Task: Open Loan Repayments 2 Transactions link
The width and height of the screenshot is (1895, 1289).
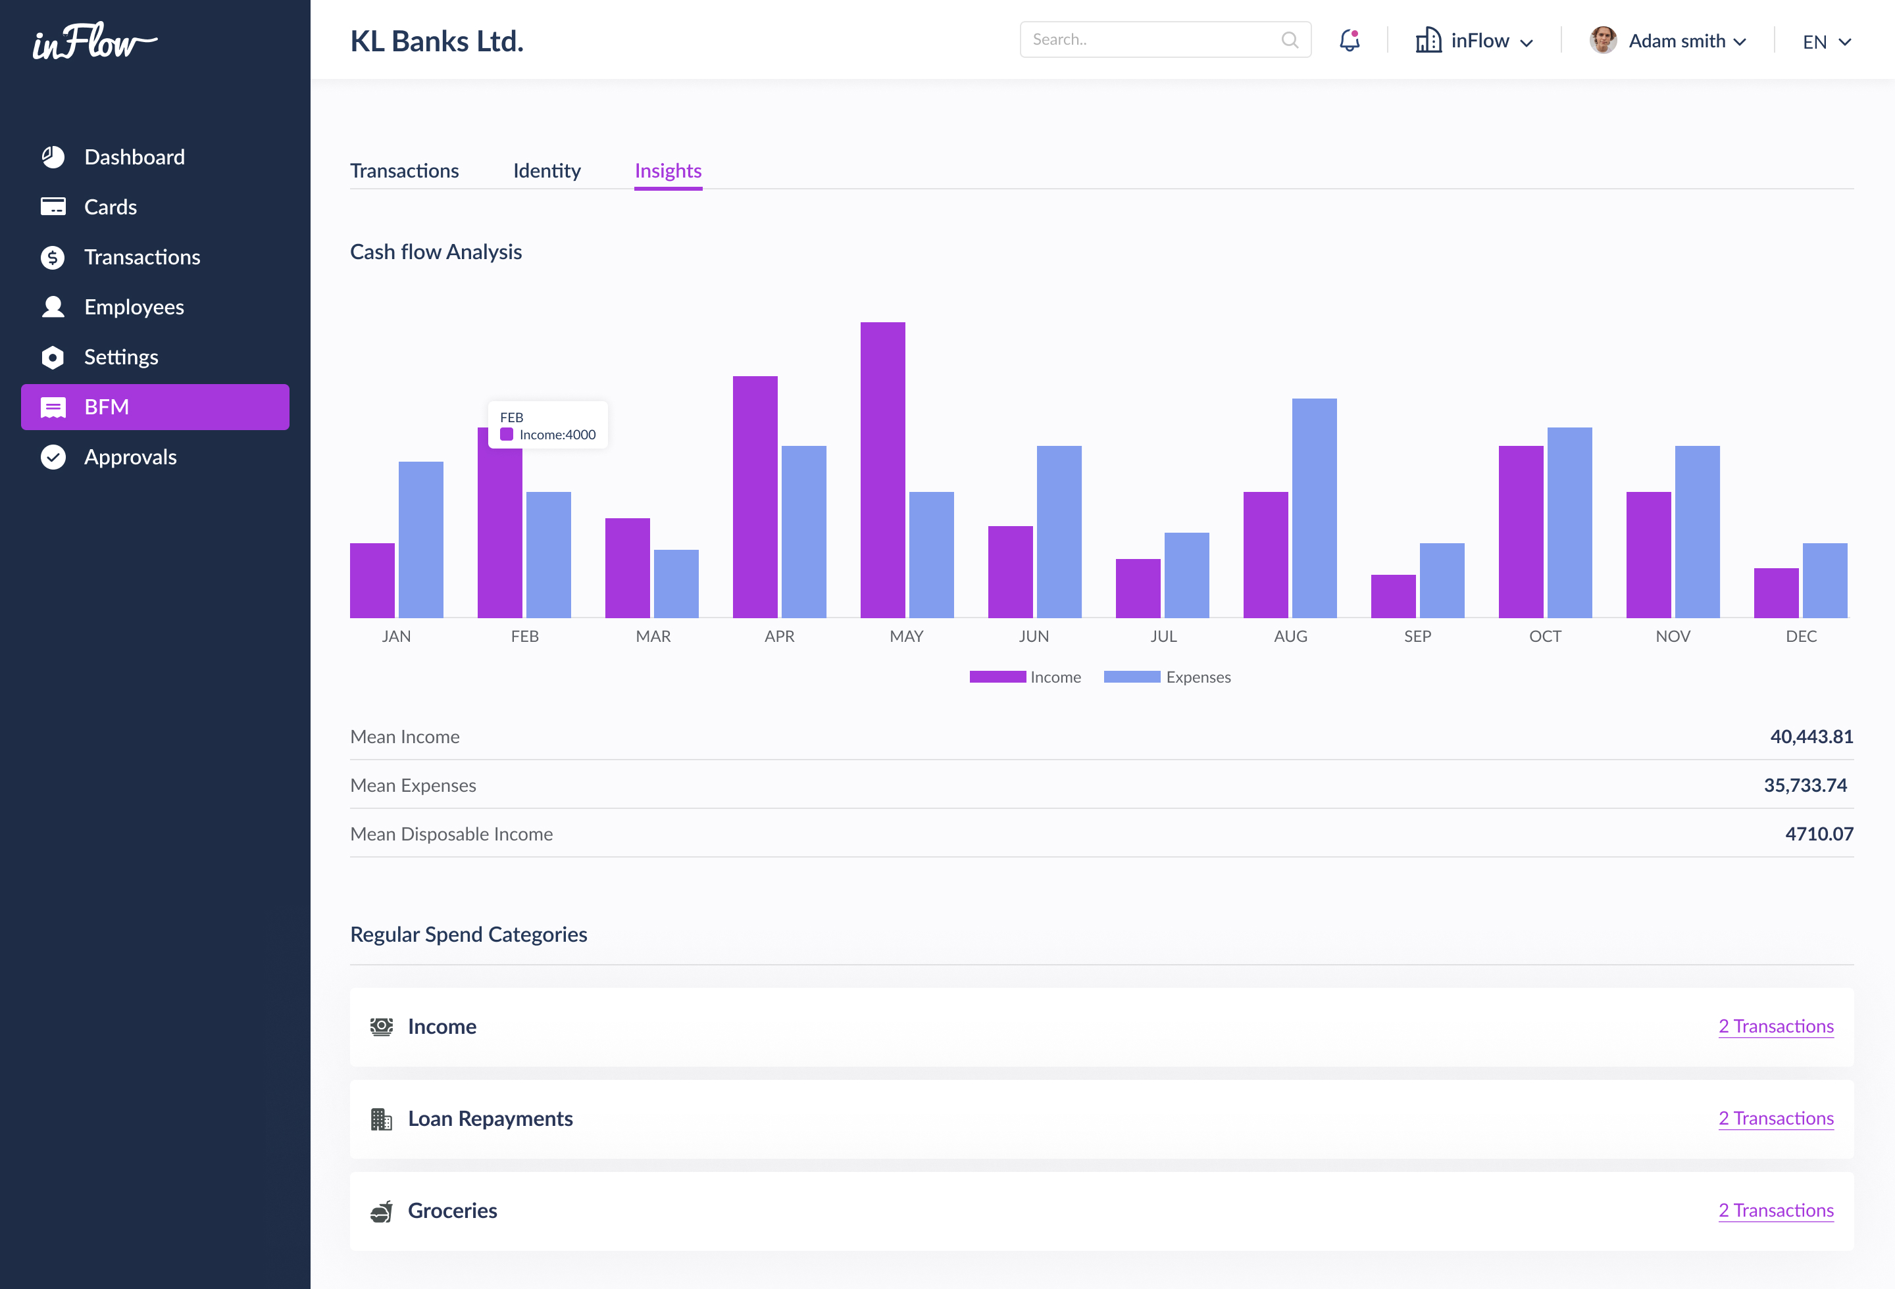Action: coord(1775,1119)
